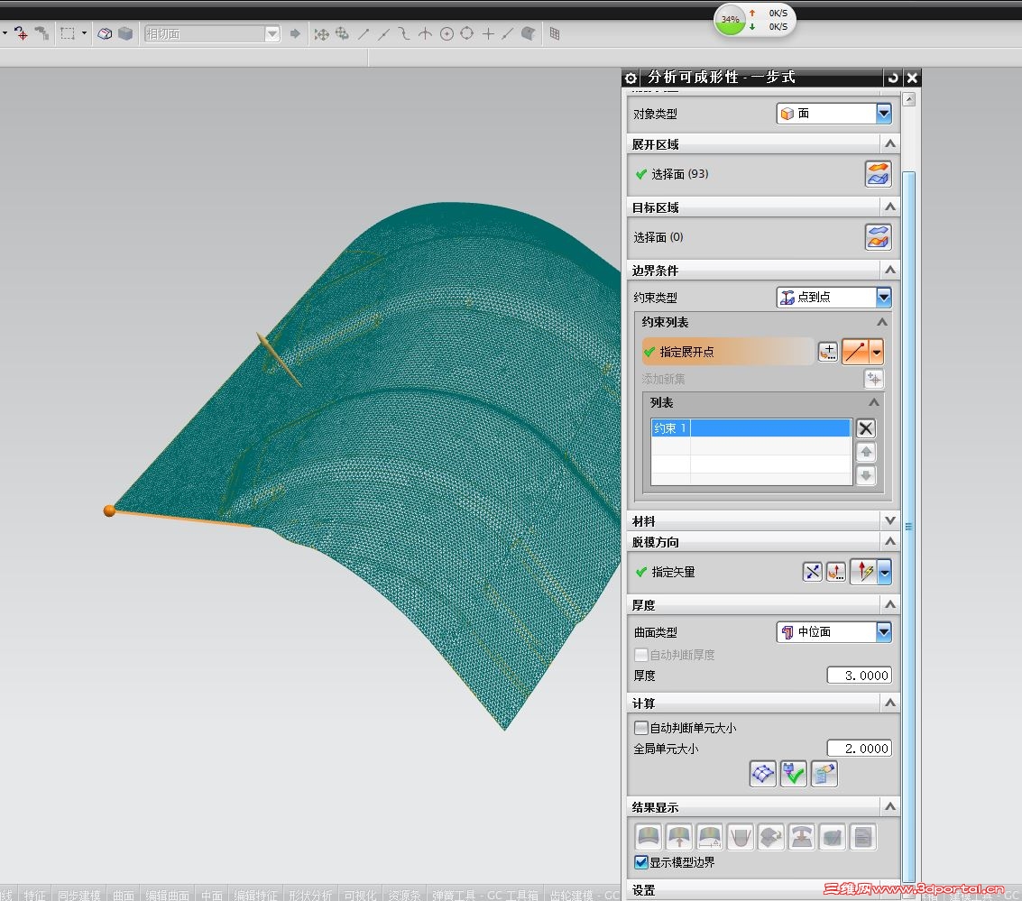Move constraint up with the arrow icon
This screenshot has height=901, width=1022.
(866, 452)
